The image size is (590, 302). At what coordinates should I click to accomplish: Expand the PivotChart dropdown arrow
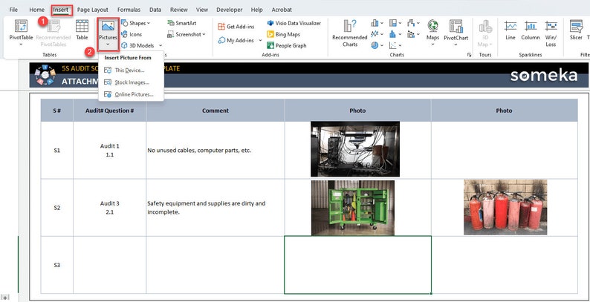coord(456,45)
